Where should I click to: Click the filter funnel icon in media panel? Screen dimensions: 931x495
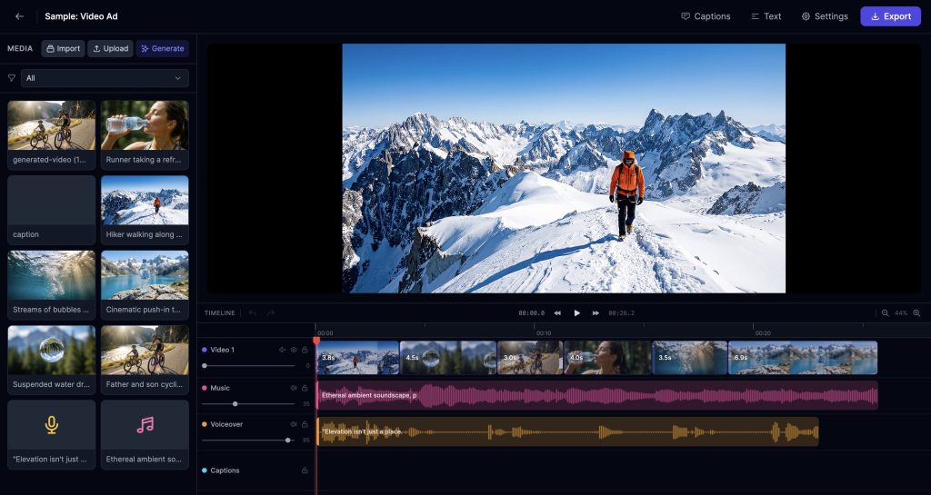pos(12,78)
